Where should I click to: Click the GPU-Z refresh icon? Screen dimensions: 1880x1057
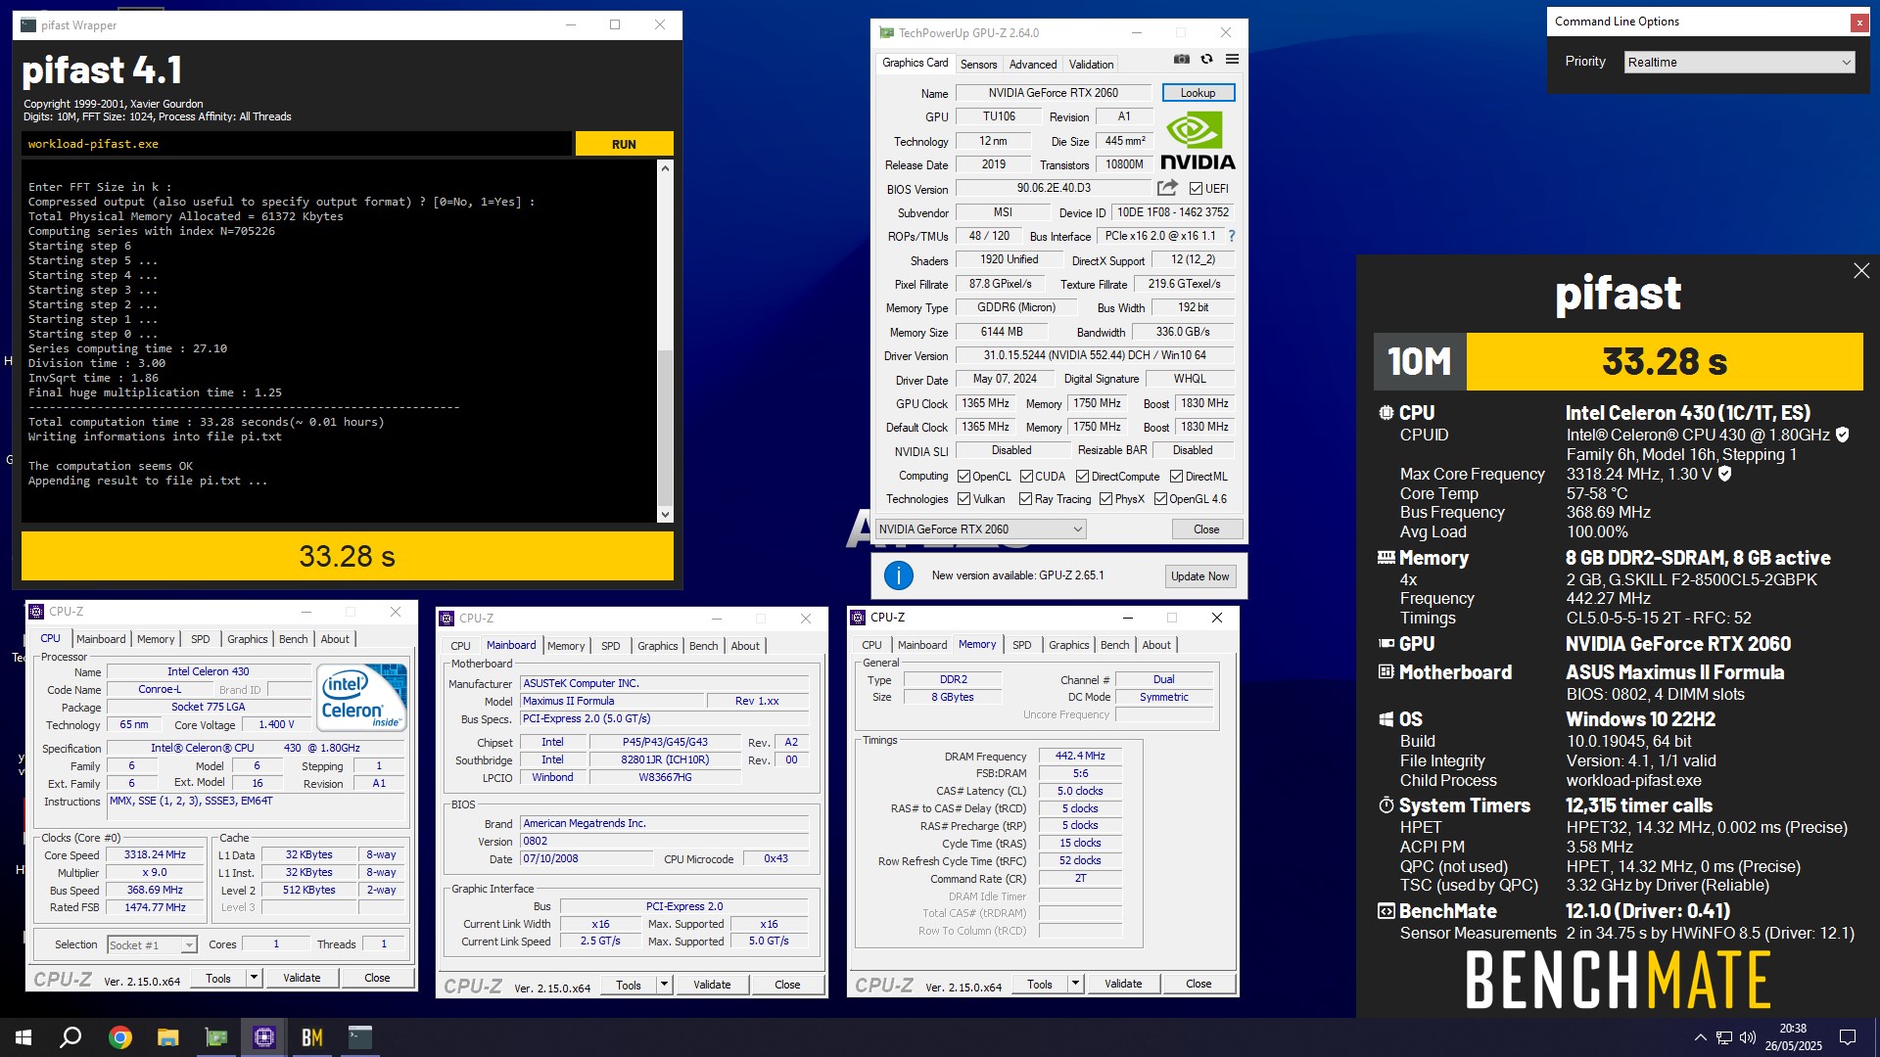coord(1206,60)
